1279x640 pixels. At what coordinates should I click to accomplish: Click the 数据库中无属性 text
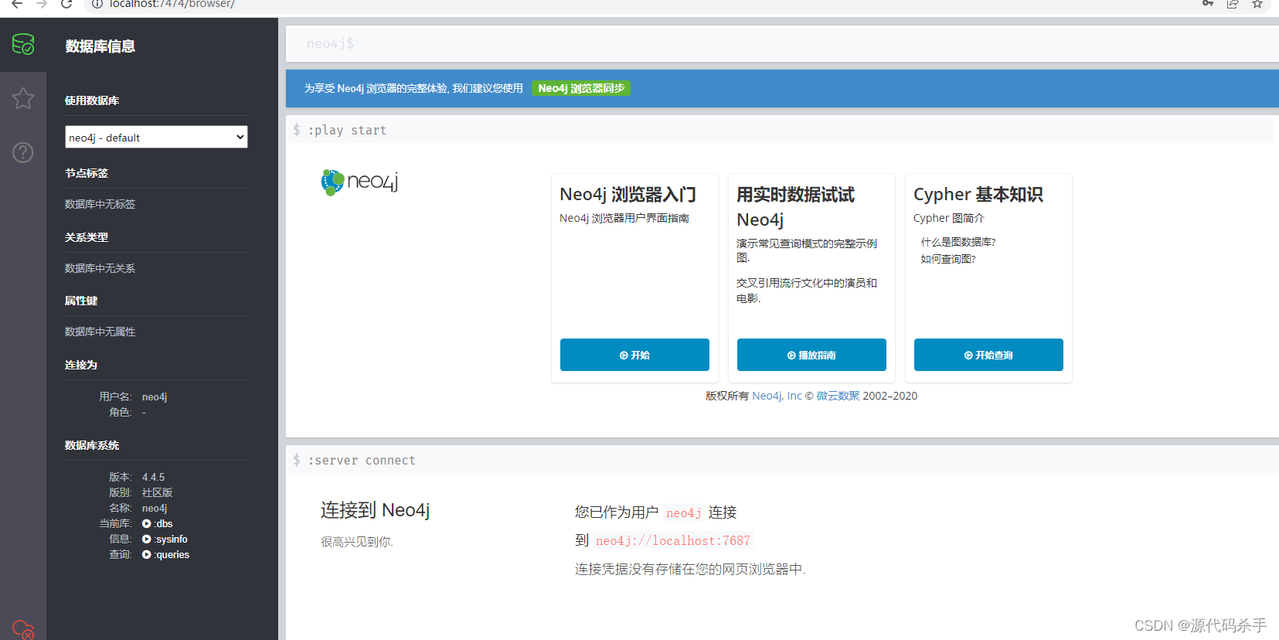pyautogui.click(x=100, y=332)
